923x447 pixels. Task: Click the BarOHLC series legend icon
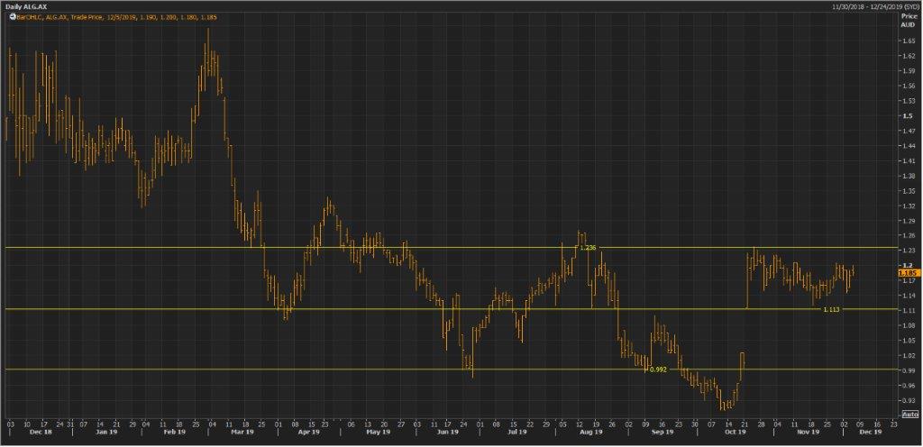click(5, 17)
